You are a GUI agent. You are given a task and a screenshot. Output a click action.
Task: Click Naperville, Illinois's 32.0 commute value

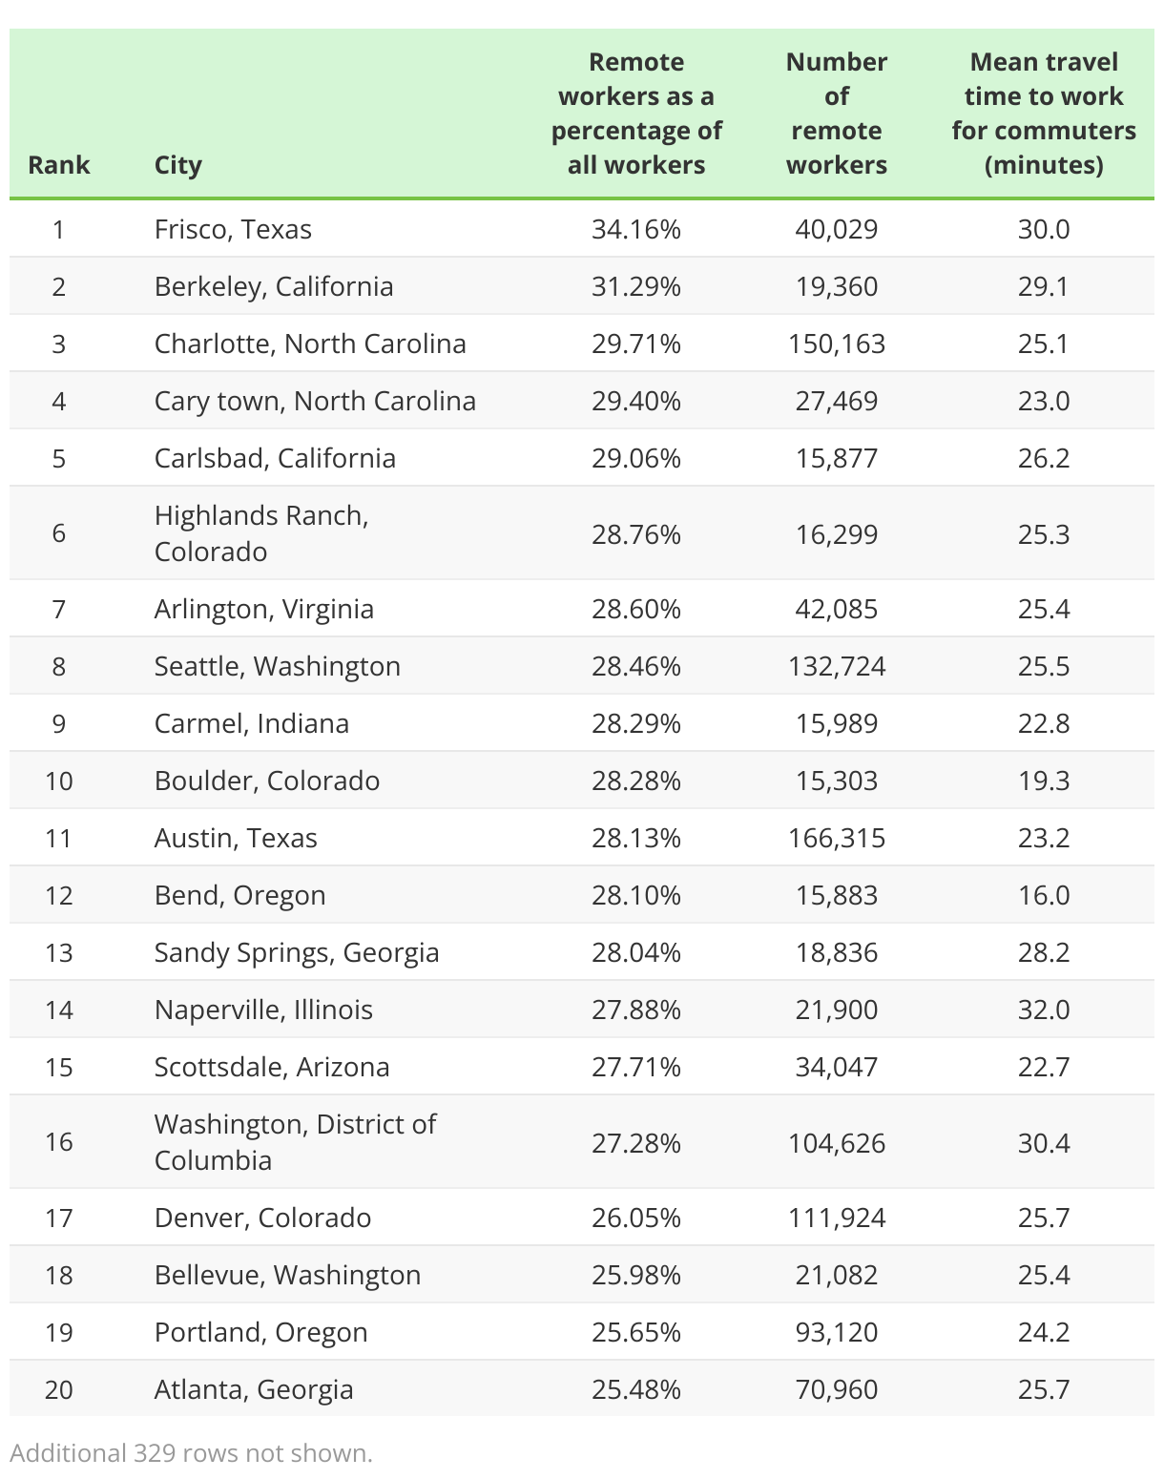coord(1044,1010)
